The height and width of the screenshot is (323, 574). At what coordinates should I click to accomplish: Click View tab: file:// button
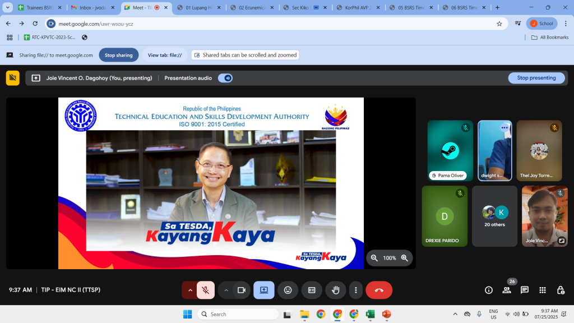pos(165,55)
